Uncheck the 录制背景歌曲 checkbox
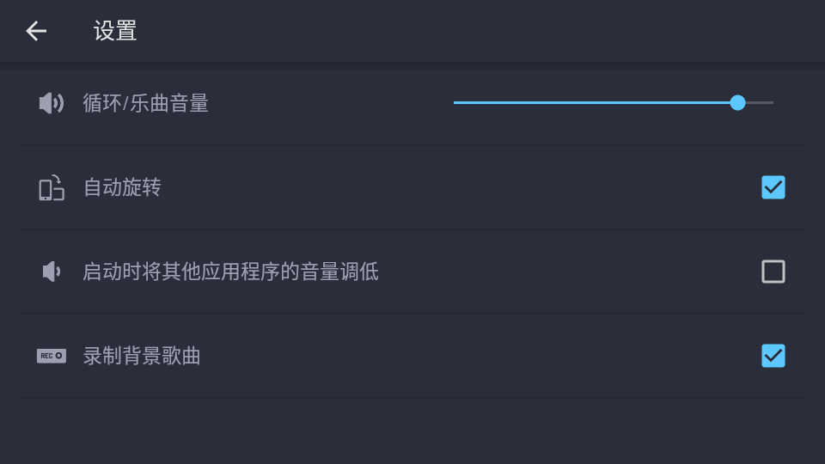Viewport: 825px width, 464px height. tap(773, 356)
